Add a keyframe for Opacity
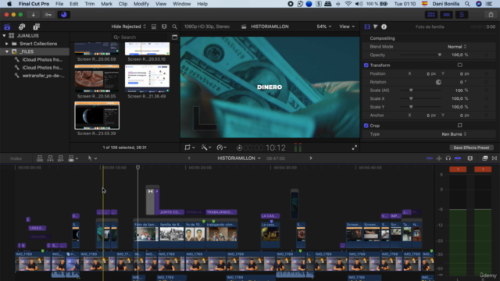 coord(486,55)
